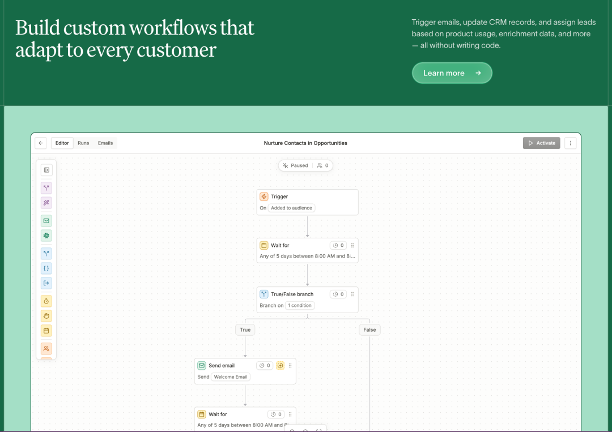Click the contacts count icon showing 0
Viewport: 612px width, 432px height.
click(323, 165)
